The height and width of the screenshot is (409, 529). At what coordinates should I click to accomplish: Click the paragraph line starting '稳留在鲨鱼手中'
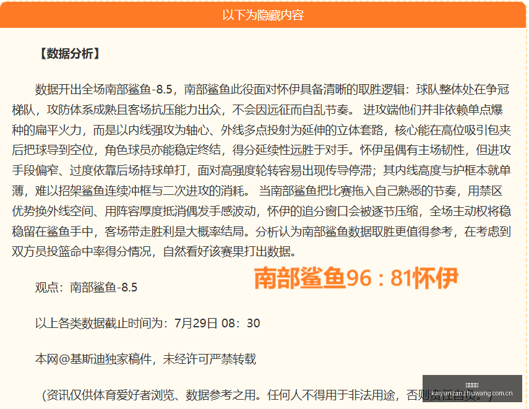click(x=262, y=231)
